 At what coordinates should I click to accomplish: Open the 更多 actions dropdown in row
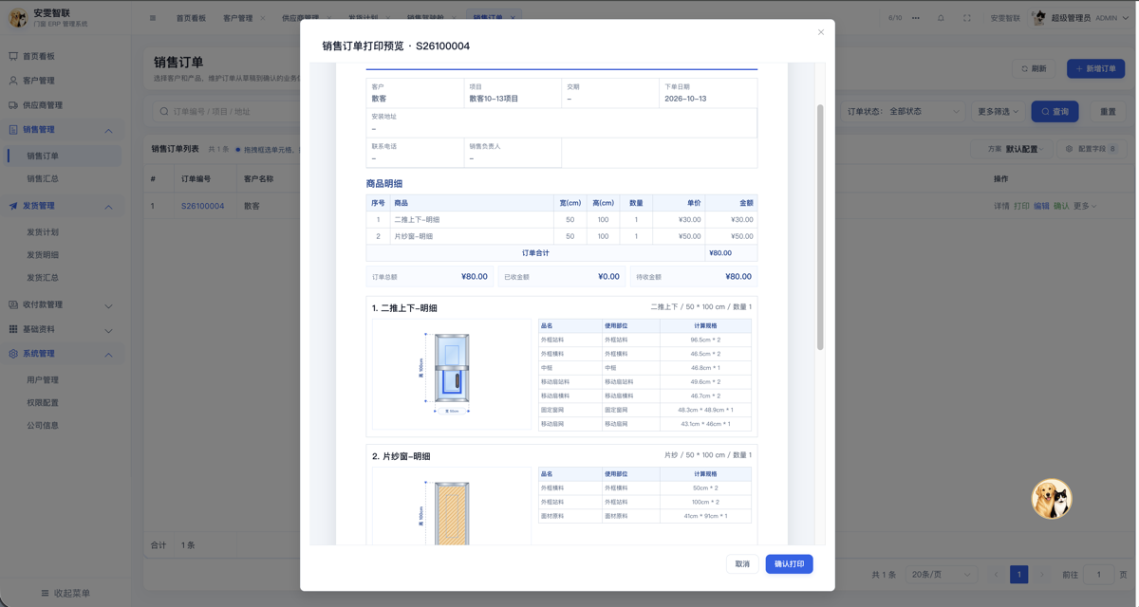1085,206
